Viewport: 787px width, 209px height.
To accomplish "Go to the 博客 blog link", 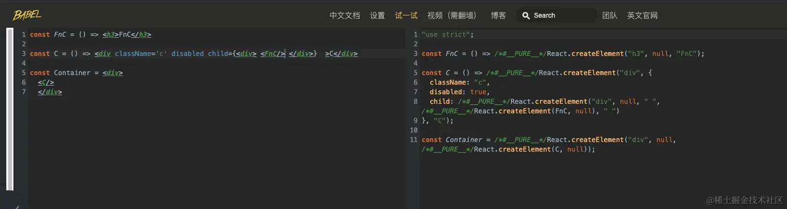I will (x=498, y=15).
